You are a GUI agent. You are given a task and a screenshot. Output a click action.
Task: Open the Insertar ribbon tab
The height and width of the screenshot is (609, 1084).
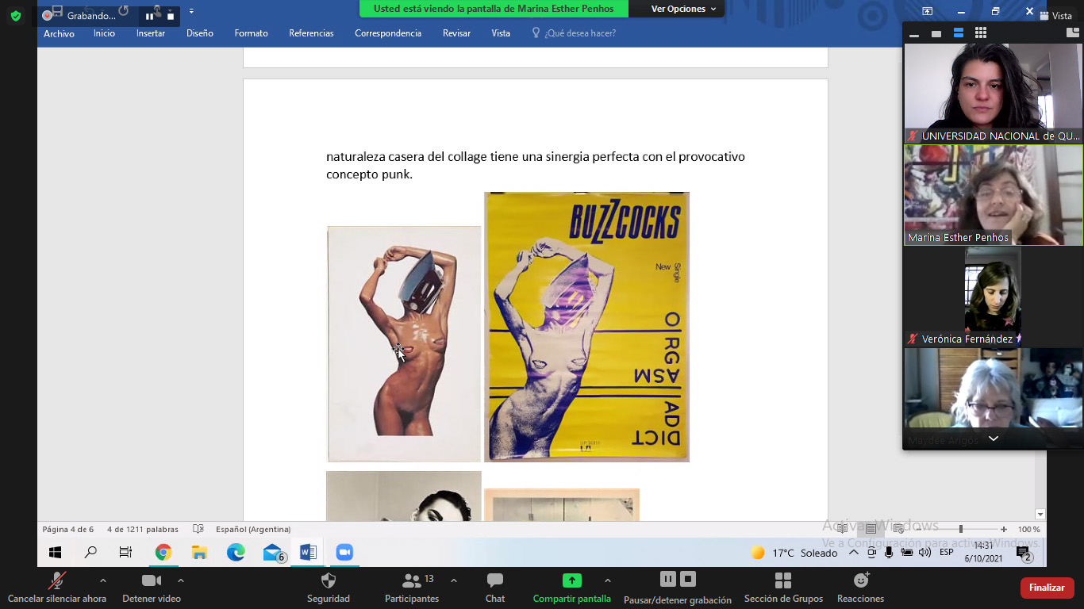[x=151, y=33]
